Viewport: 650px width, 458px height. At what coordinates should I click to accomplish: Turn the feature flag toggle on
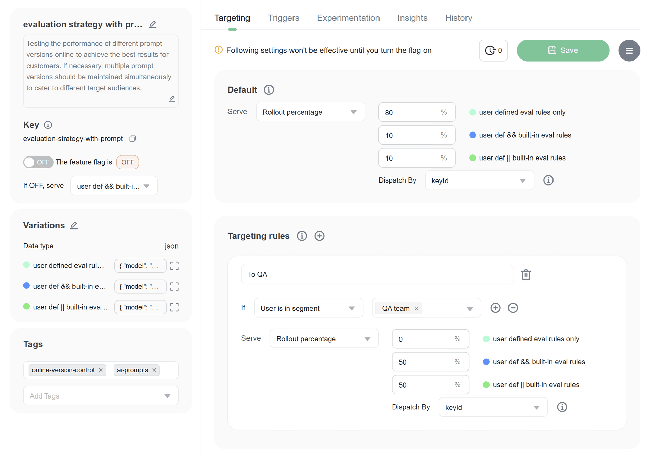[38, 162]
